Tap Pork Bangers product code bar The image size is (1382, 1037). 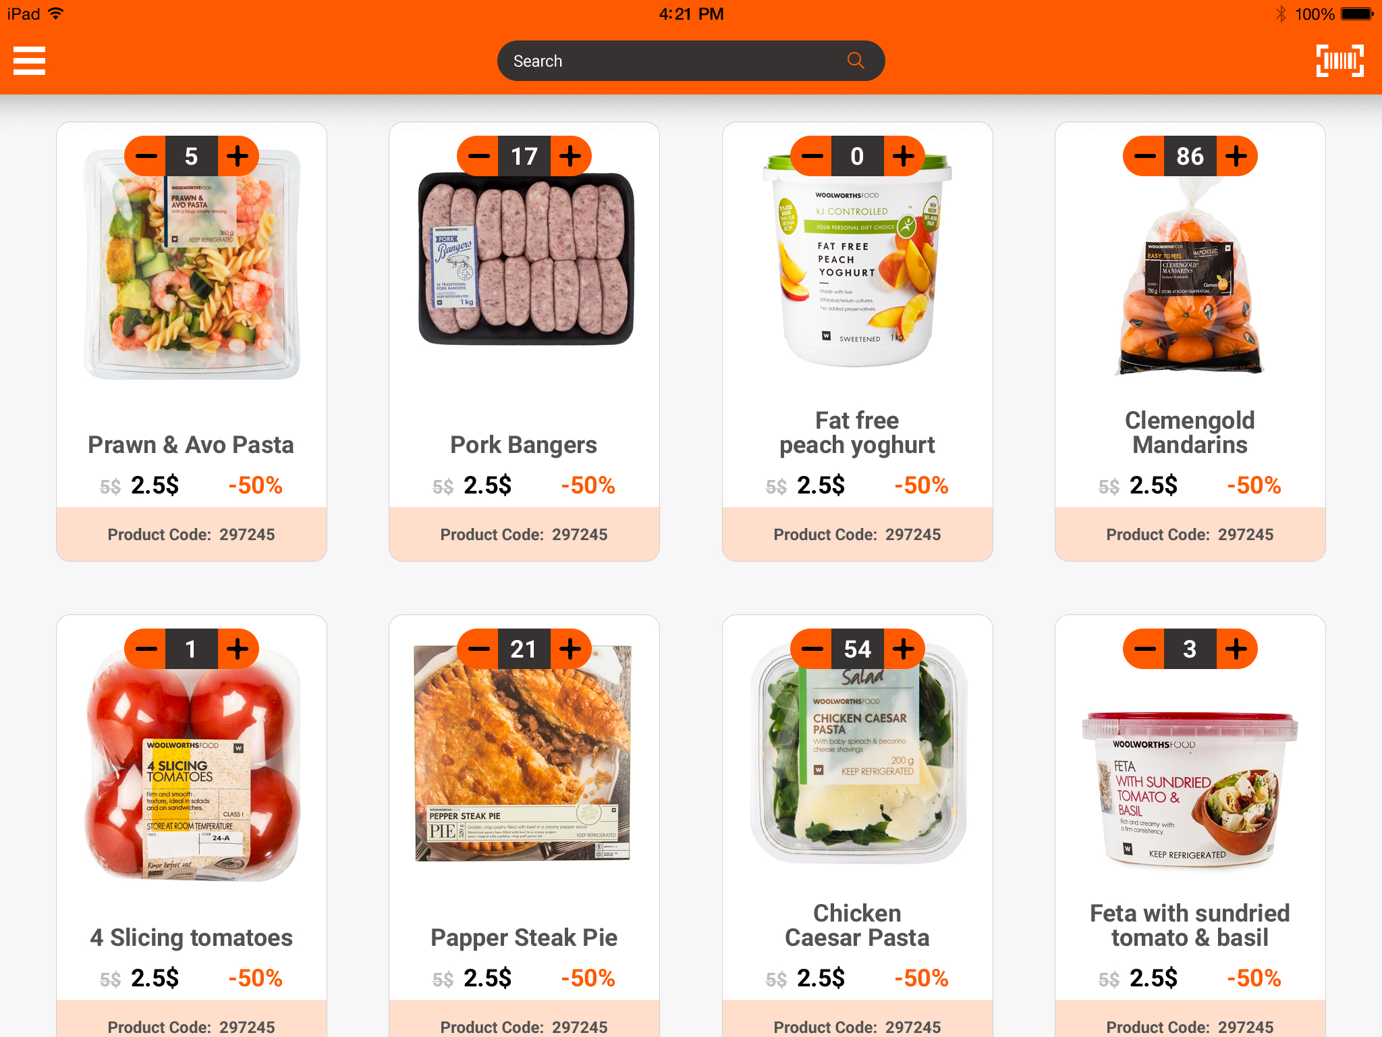click(x=524, y=534)
